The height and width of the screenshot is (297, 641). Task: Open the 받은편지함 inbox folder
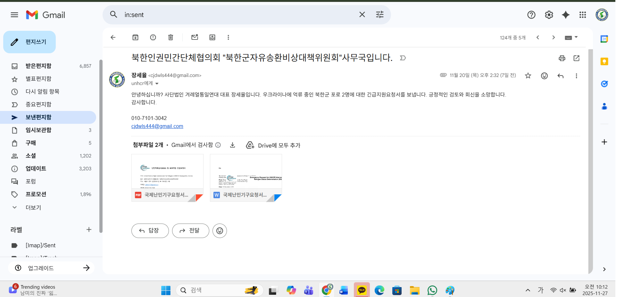pyautogui.click(x=38, y=66)
